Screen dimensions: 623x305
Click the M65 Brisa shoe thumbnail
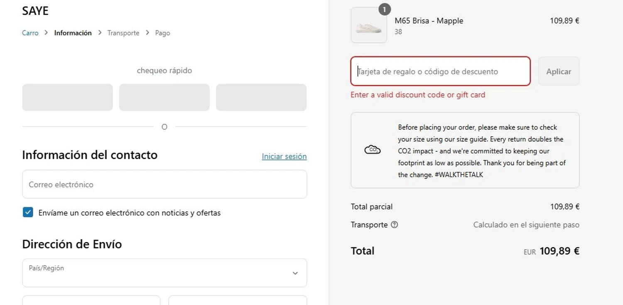pos(369,25)
